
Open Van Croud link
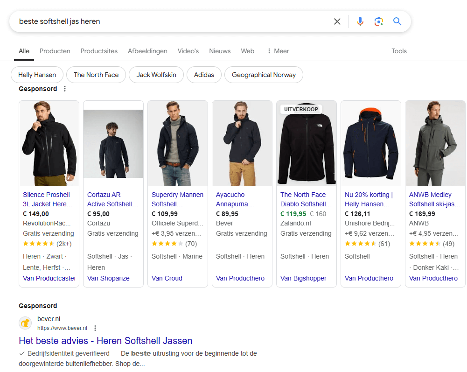[167, 278]
